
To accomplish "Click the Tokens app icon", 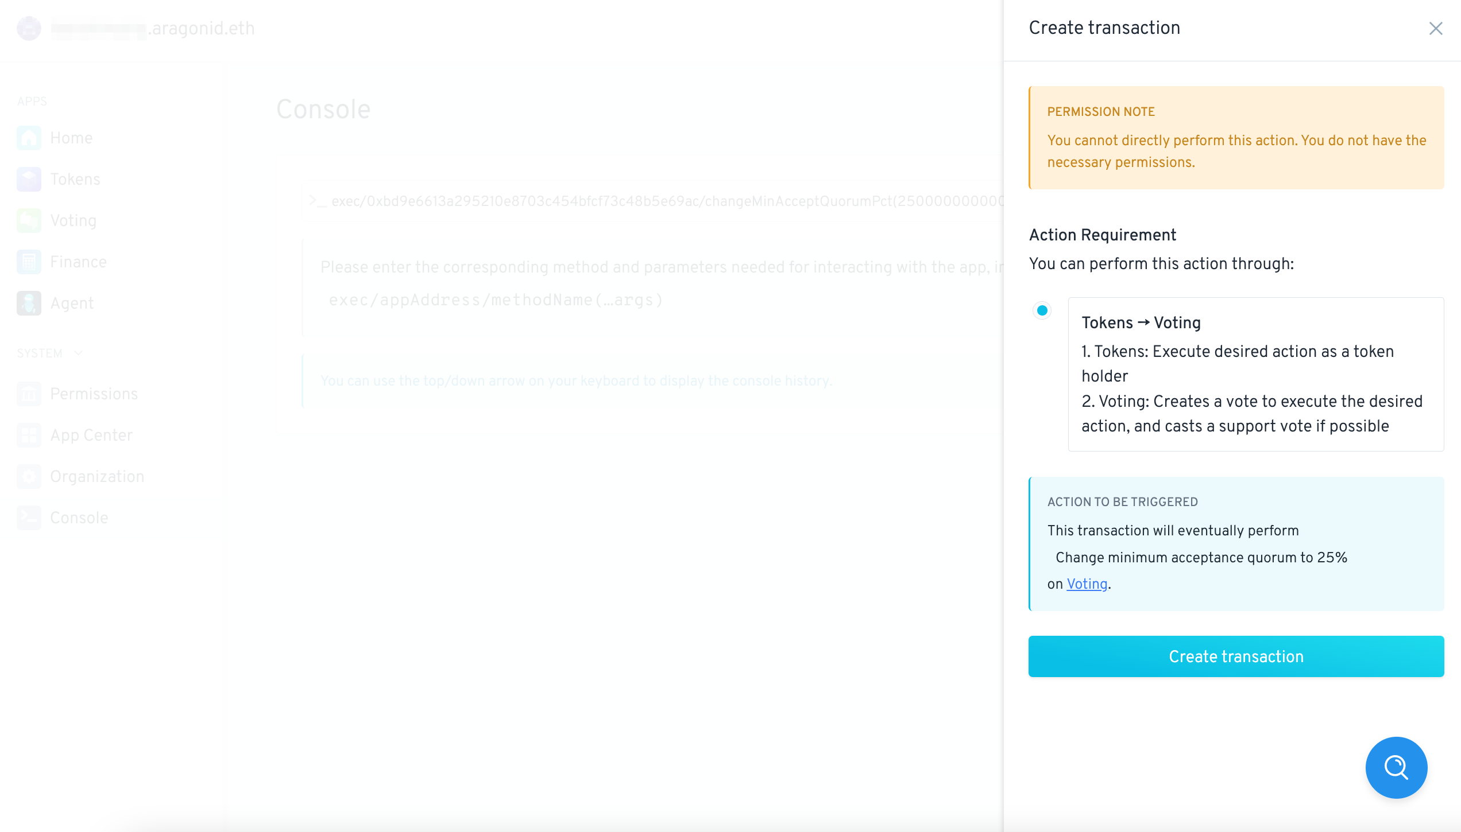I will click(29, 179).
